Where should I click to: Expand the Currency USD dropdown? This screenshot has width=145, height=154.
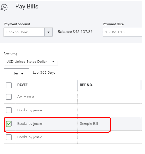31,62
